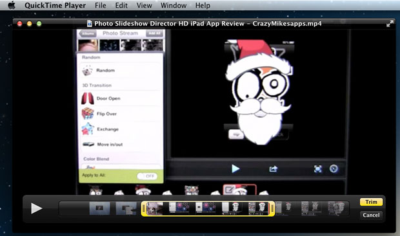Screen dimensions: 400x236
Task: Open the Edit menu
Action: pos(121,5)
